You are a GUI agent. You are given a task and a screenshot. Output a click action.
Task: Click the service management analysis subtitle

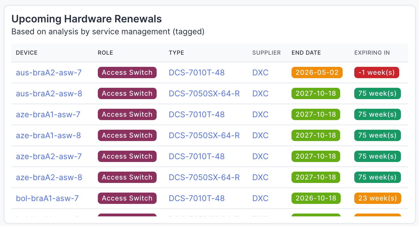tap(108, 32)
